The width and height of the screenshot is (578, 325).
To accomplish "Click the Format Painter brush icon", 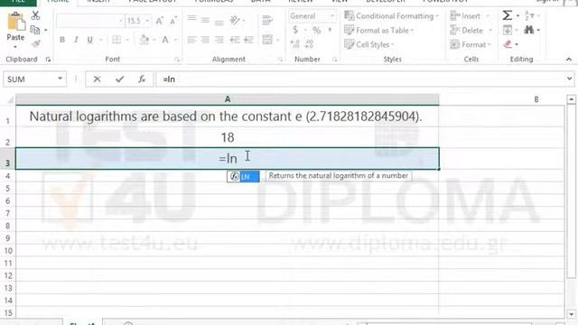I will tap(35, 44).
